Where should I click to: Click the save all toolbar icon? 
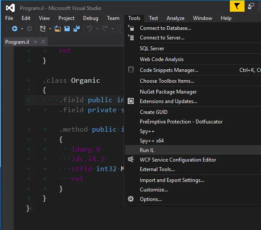77,29
